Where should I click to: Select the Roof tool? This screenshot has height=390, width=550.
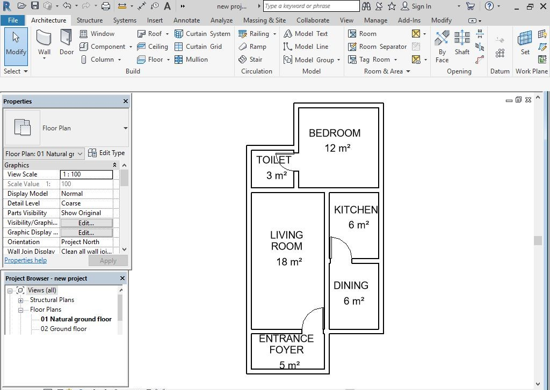(x=149, y=34)
